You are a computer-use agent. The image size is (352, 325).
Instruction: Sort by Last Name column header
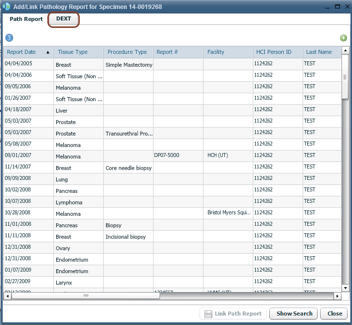click(322, 52)
